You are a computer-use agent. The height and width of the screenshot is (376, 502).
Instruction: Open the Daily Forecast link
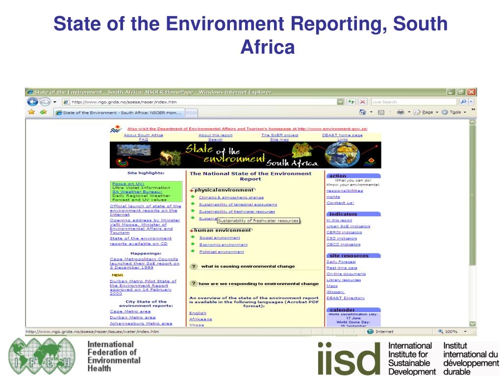click(x=341, y=261)
